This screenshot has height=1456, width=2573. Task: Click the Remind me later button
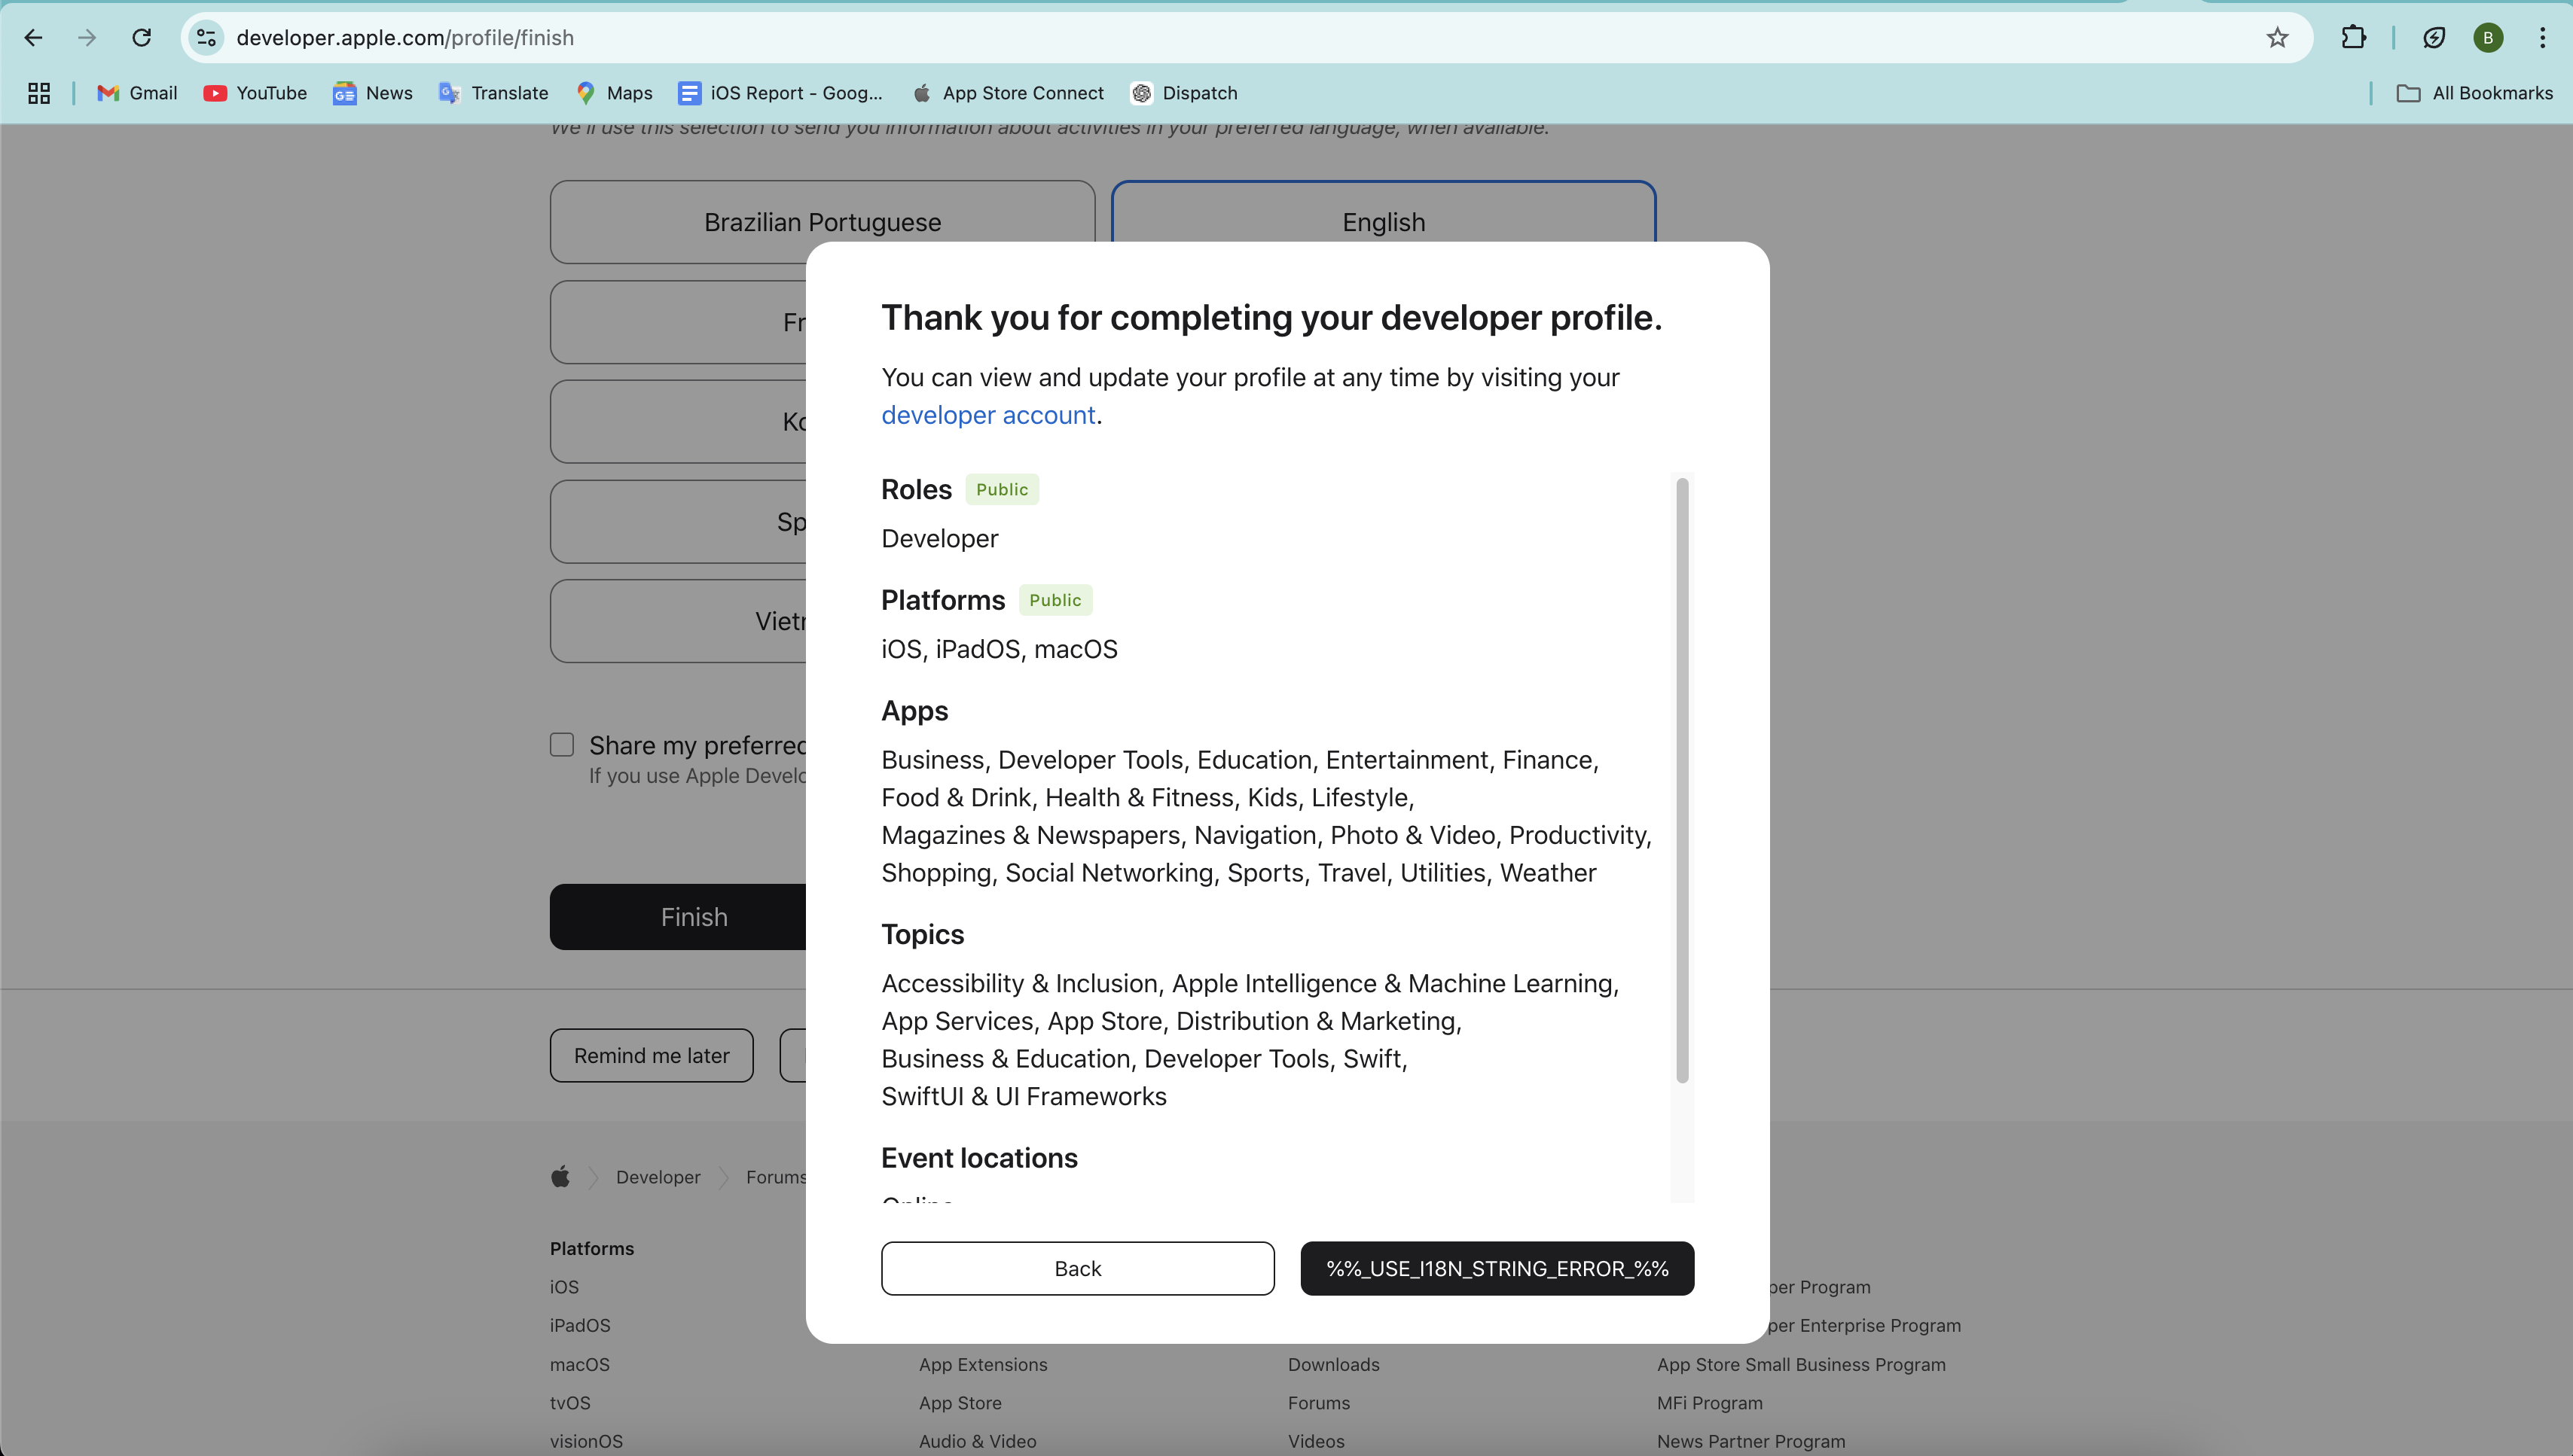pyautogui.click(x=652, y=1055)
